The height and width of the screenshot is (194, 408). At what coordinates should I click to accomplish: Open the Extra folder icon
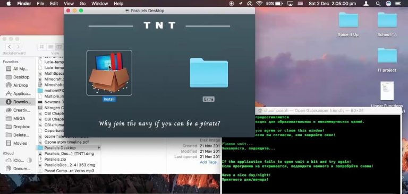click(209, 73)
